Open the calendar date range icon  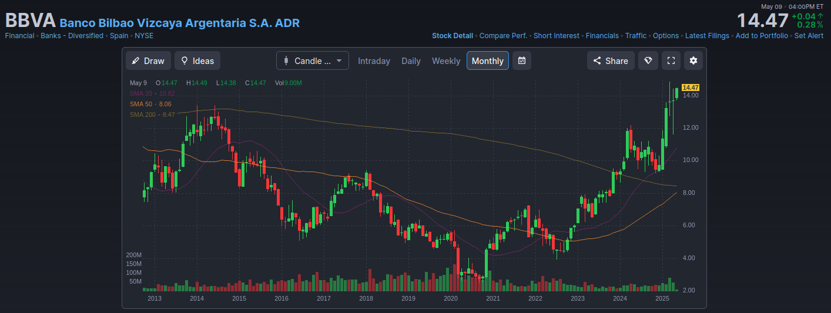[522, 60]
